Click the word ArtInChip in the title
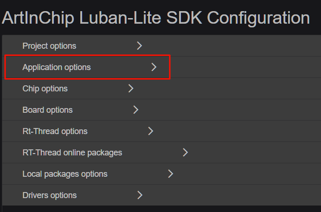The image size is (321, 212). click(x=39, y=18)
